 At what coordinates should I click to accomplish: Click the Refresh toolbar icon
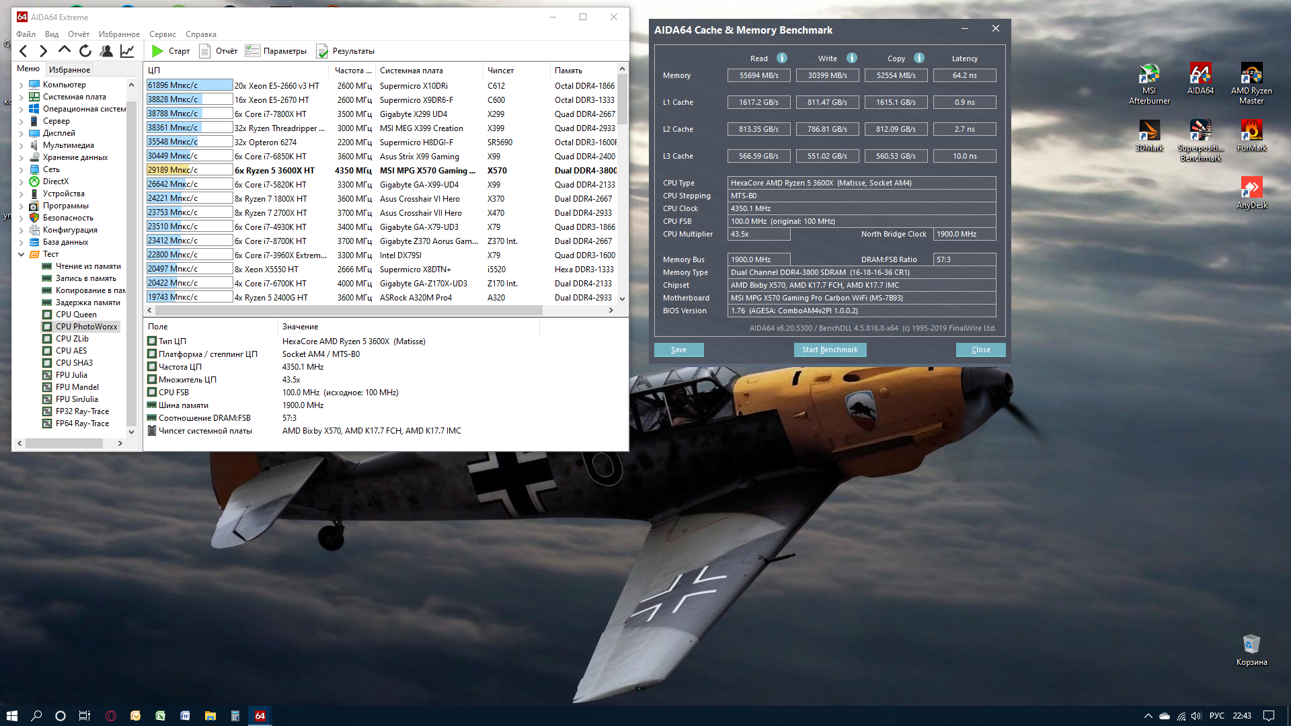click(85, 51)
